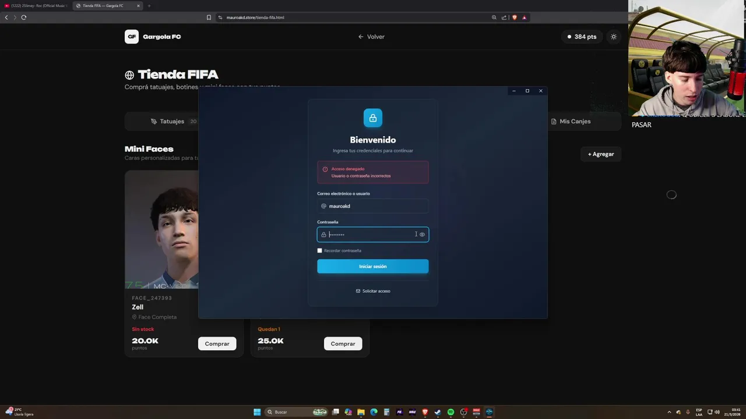This screenshot has width=746, height=419.
Task: Click the Iniciar sesión button
Action: point(373,267)
